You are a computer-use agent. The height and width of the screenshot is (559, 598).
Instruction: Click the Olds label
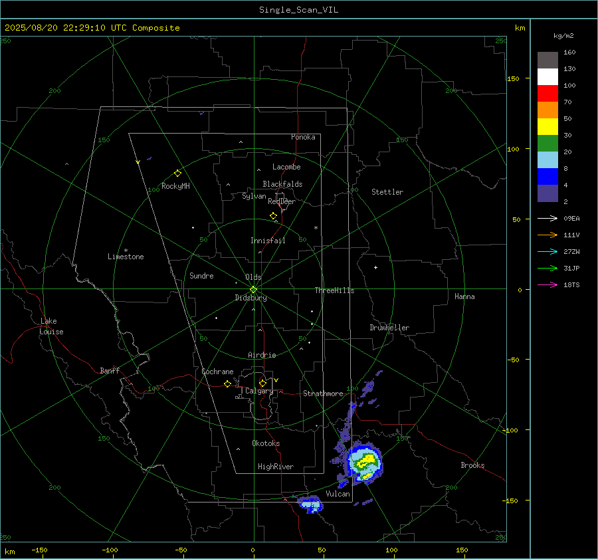coord(253,277)
